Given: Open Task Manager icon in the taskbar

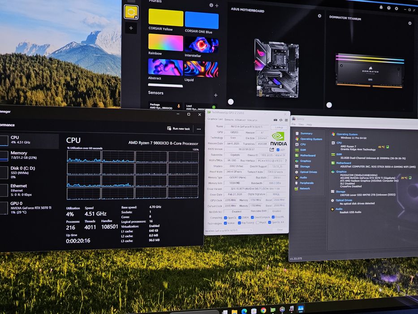Looking at the screenshot, I should click(x=301, y=309).
